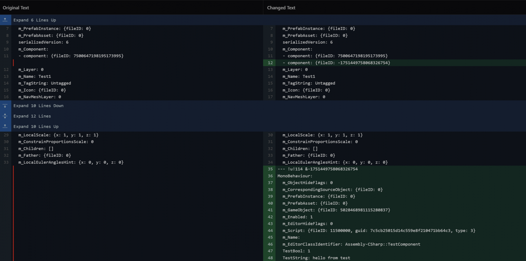Click 'serializedVersion: 6' in Original Text pane

pos(43,42)
